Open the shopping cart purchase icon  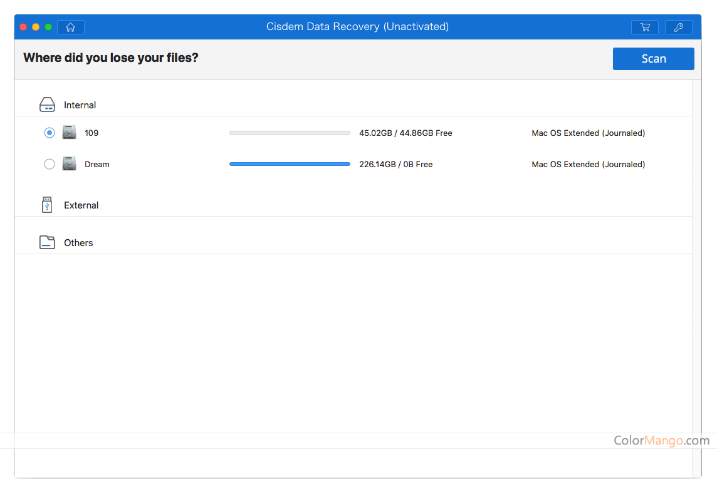point(644,27)
